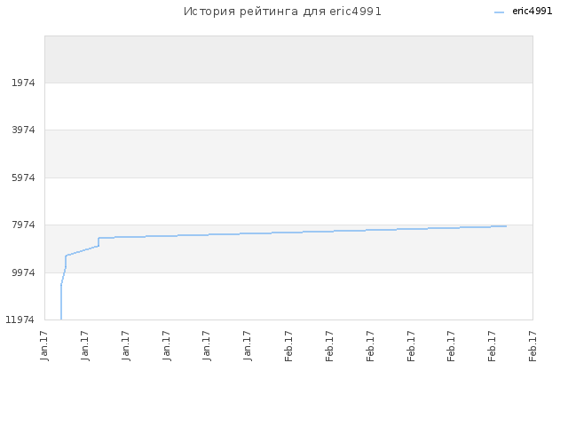Click the vertical start of the rating line
This screenshot has height=426, width=568.
pos(61,302)
